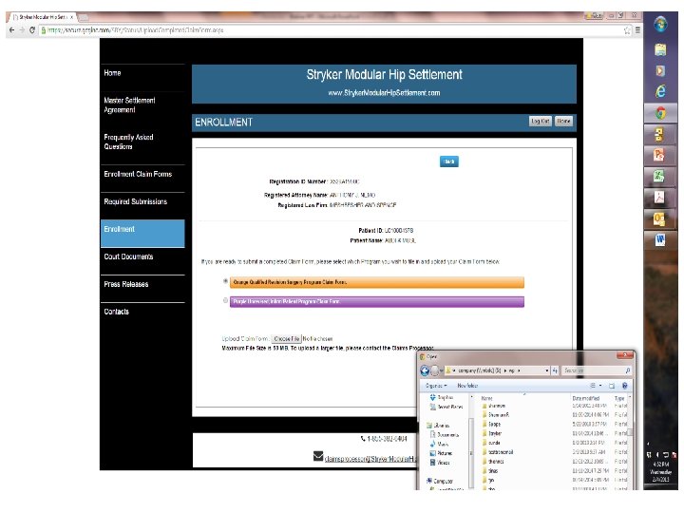
Task: Click the envelope email icon
Action: pos(318,456)
